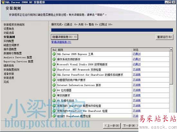The width and height of the screenshot is (177, 132).
Task: Click rule text 64 位处理器
Action: pos(64,90)
